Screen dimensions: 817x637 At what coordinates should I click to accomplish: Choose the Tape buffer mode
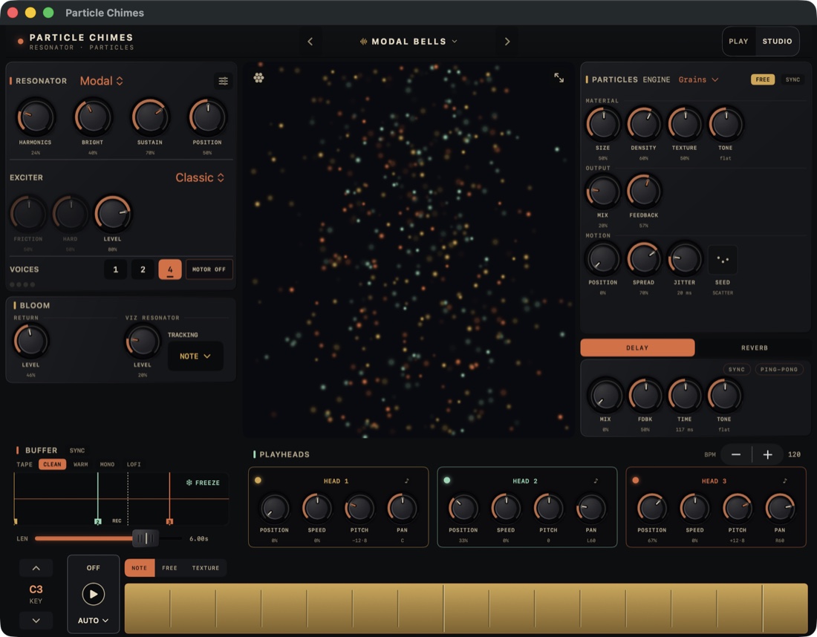tap(25, 465)
